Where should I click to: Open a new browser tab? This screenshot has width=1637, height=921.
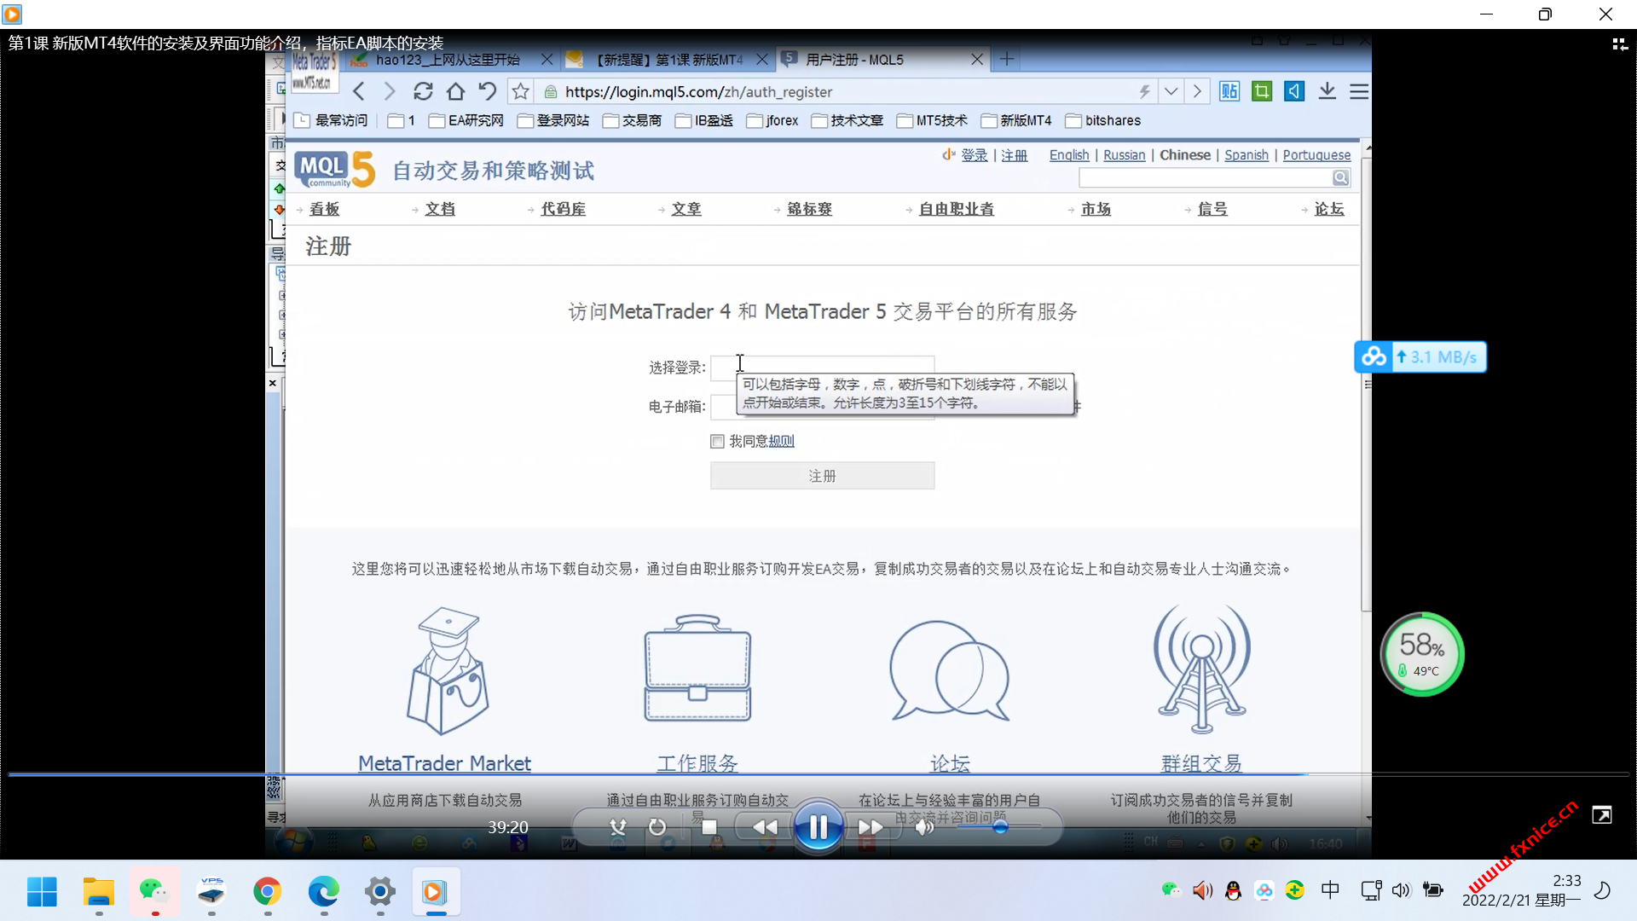(1006, 59)
